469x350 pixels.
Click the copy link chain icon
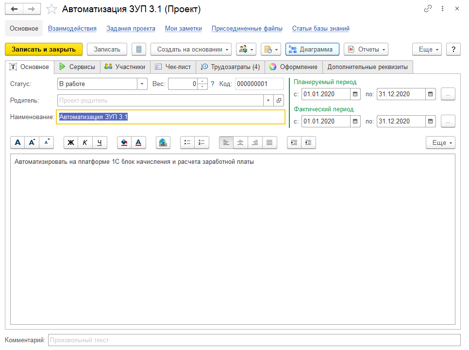[x=428, y=9]
